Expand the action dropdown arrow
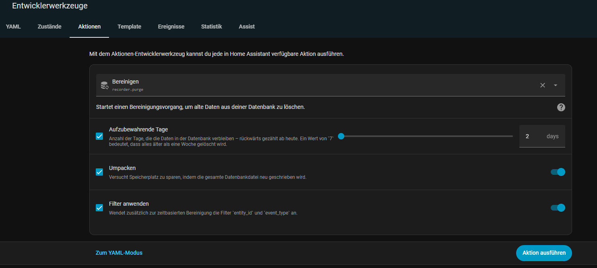The height and width of the screenshot is (268, 597). (x=556, y=85)
